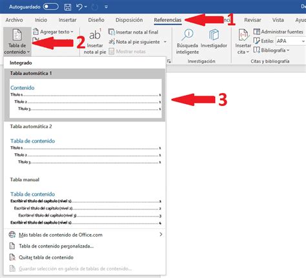The width and height of the screenshot is (306, 278).
Task: Click the Investigador books icon
Action: pos(214,35)
